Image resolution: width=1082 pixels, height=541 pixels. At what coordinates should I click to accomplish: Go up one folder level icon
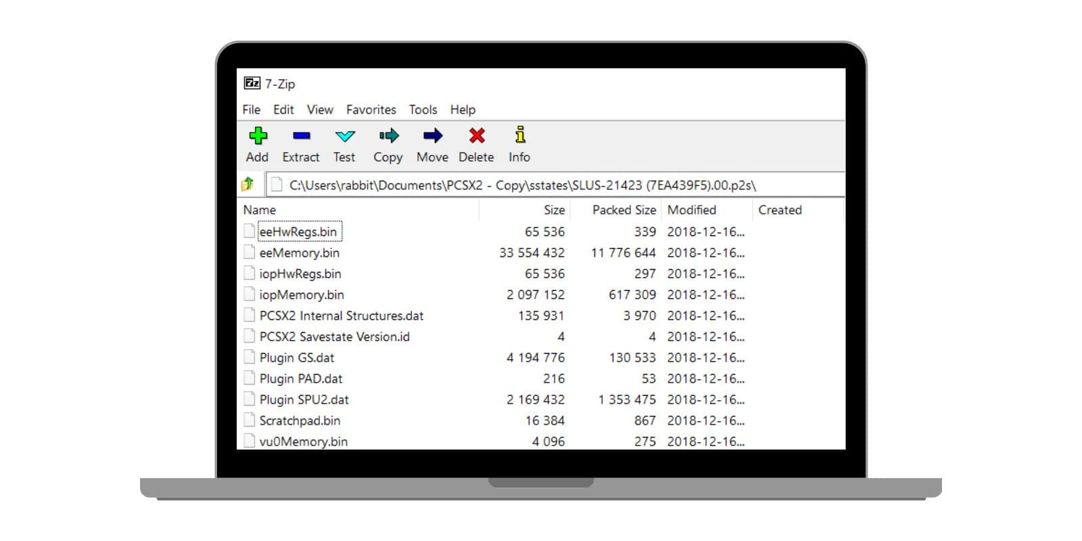248,183
